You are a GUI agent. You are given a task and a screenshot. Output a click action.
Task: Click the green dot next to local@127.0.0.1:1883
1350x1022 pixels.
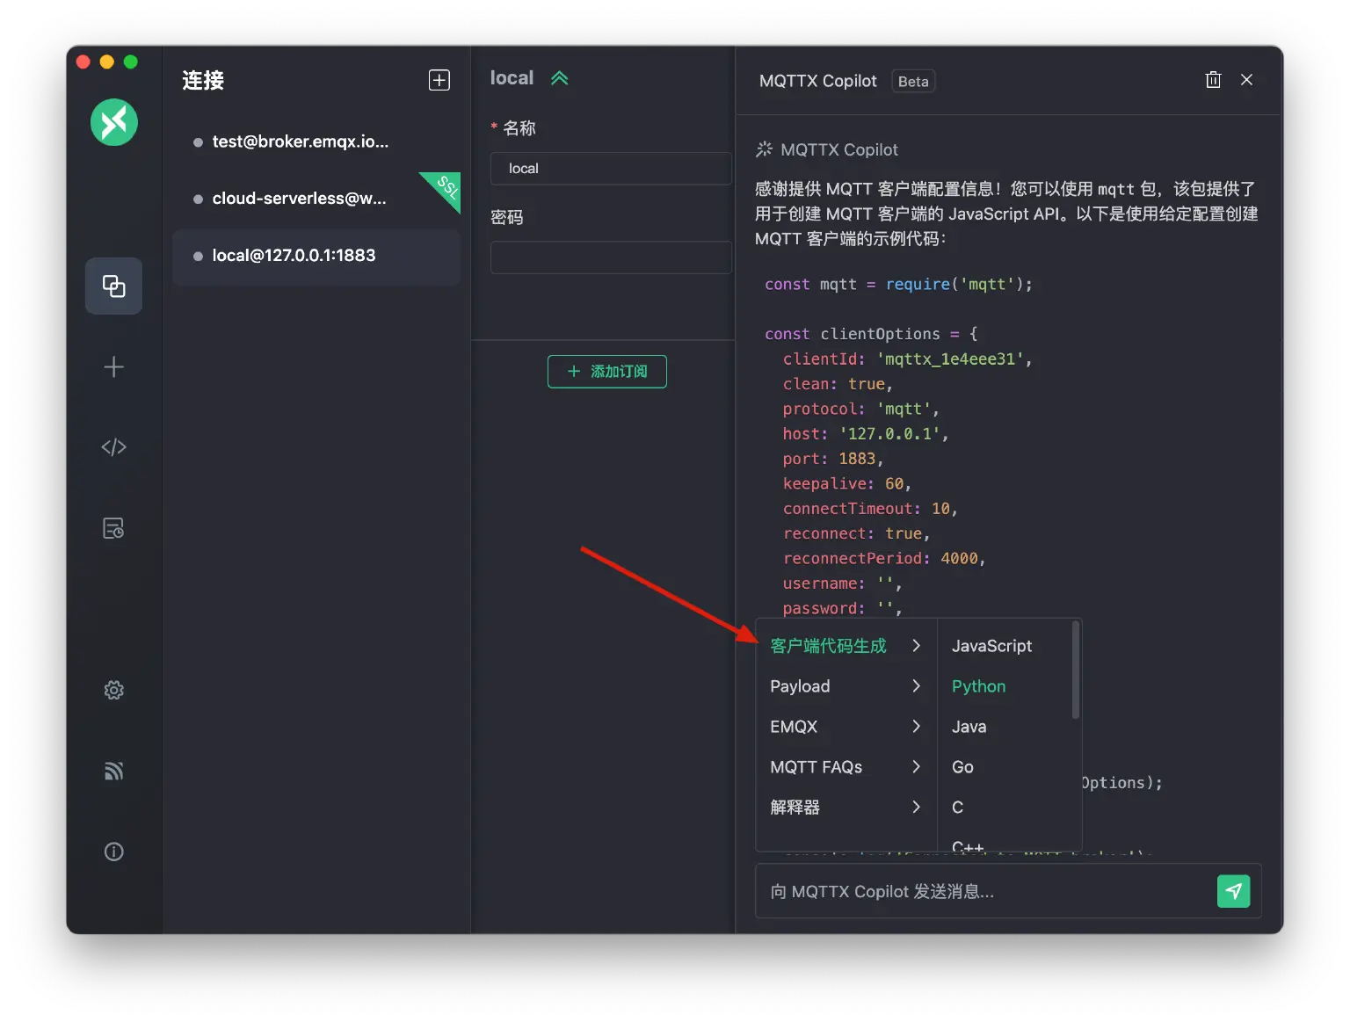197,256
